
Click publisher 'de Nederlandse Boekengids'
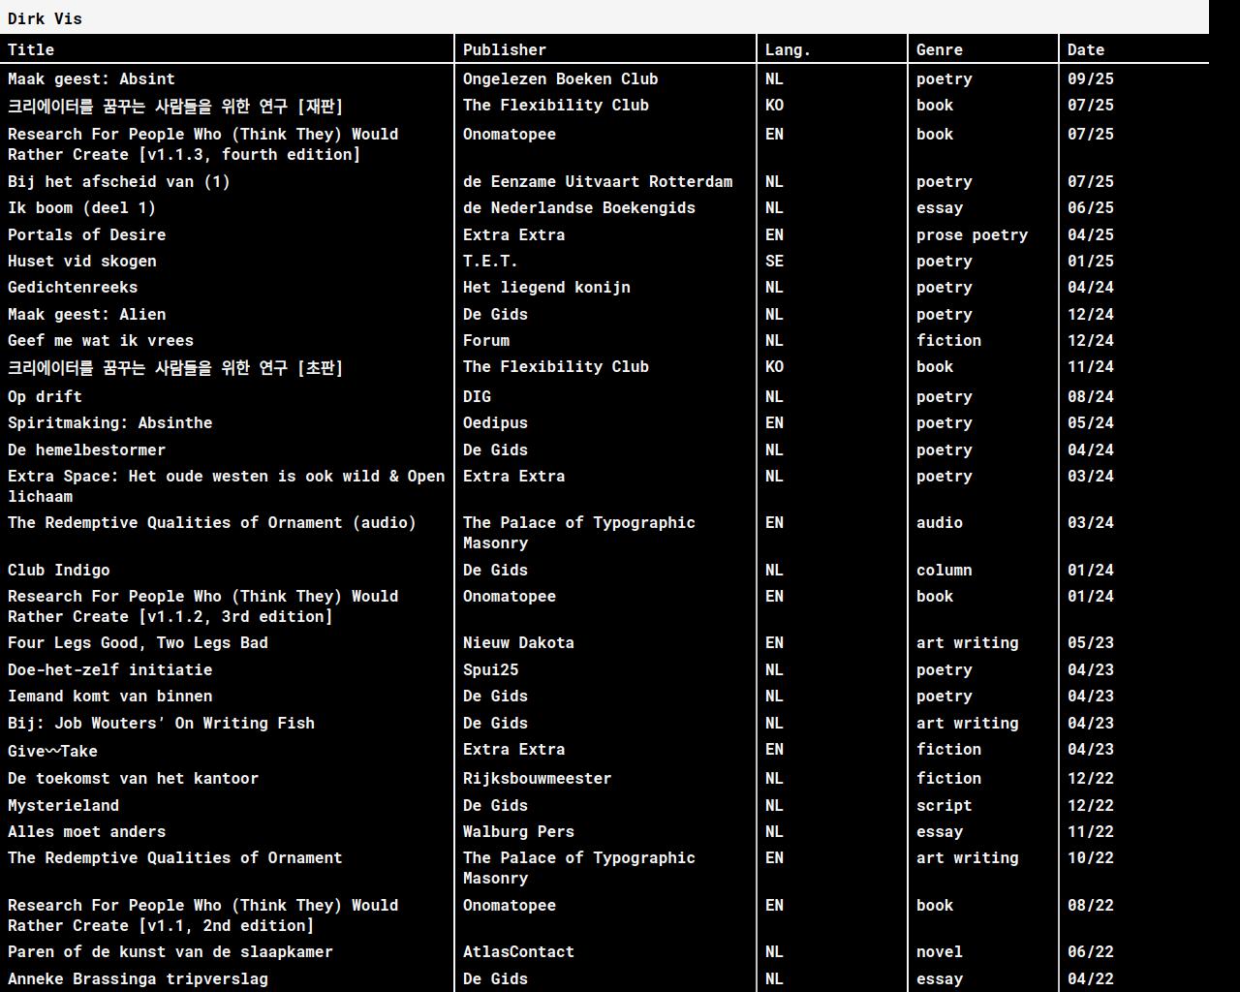point(578,208)
